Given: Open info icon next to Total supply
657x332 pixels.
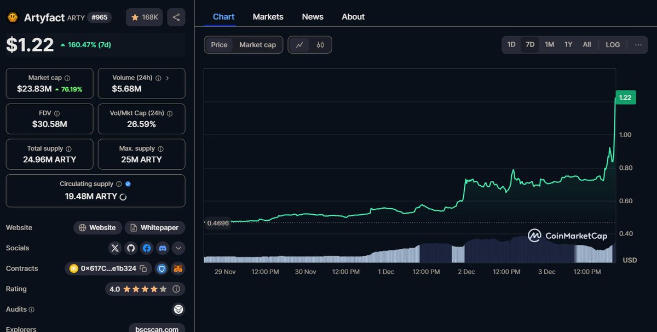Looking at the screenshot, I should pyautogui.click(x=68, y=148).
